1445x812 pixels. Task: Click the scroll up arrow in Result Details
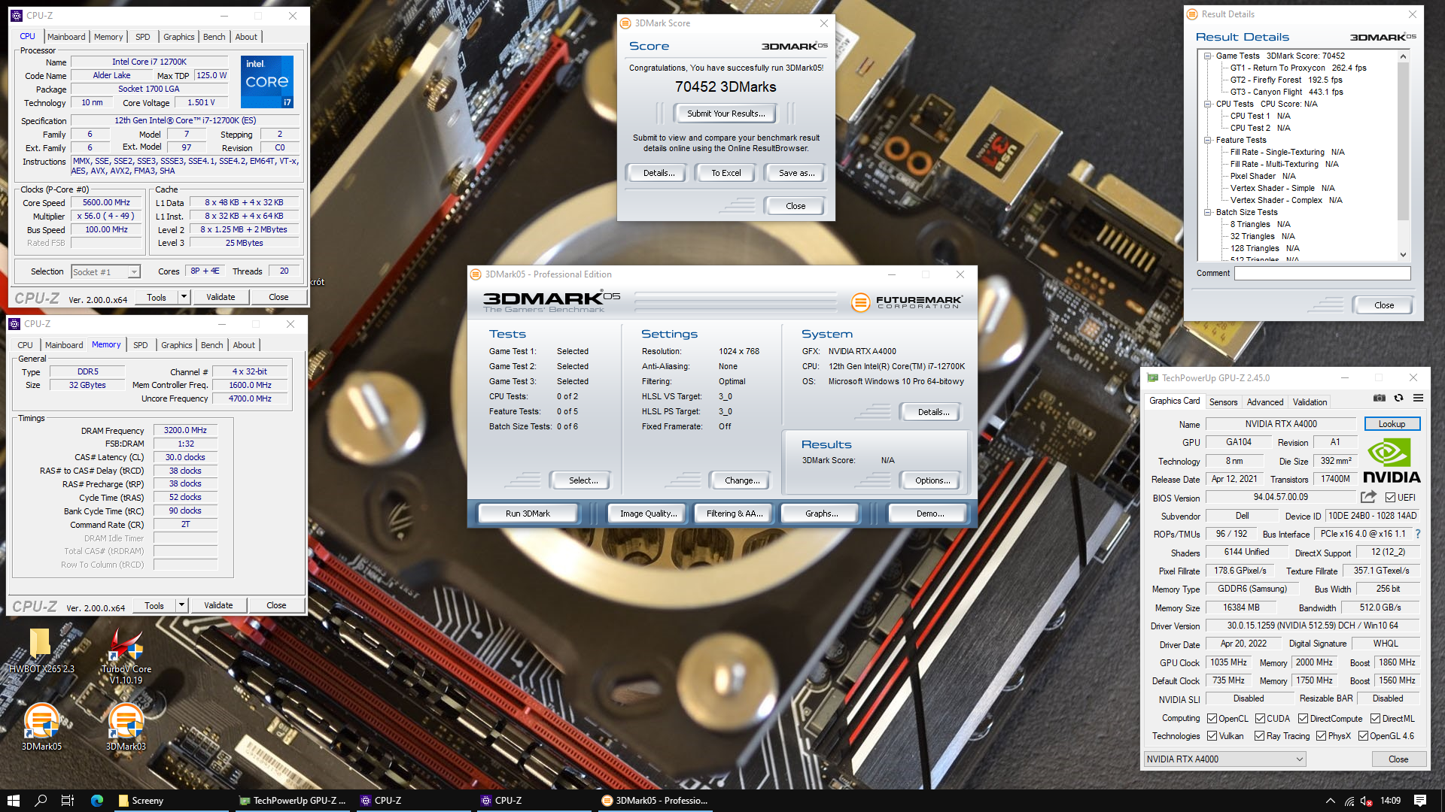(x=1403, y=56)
